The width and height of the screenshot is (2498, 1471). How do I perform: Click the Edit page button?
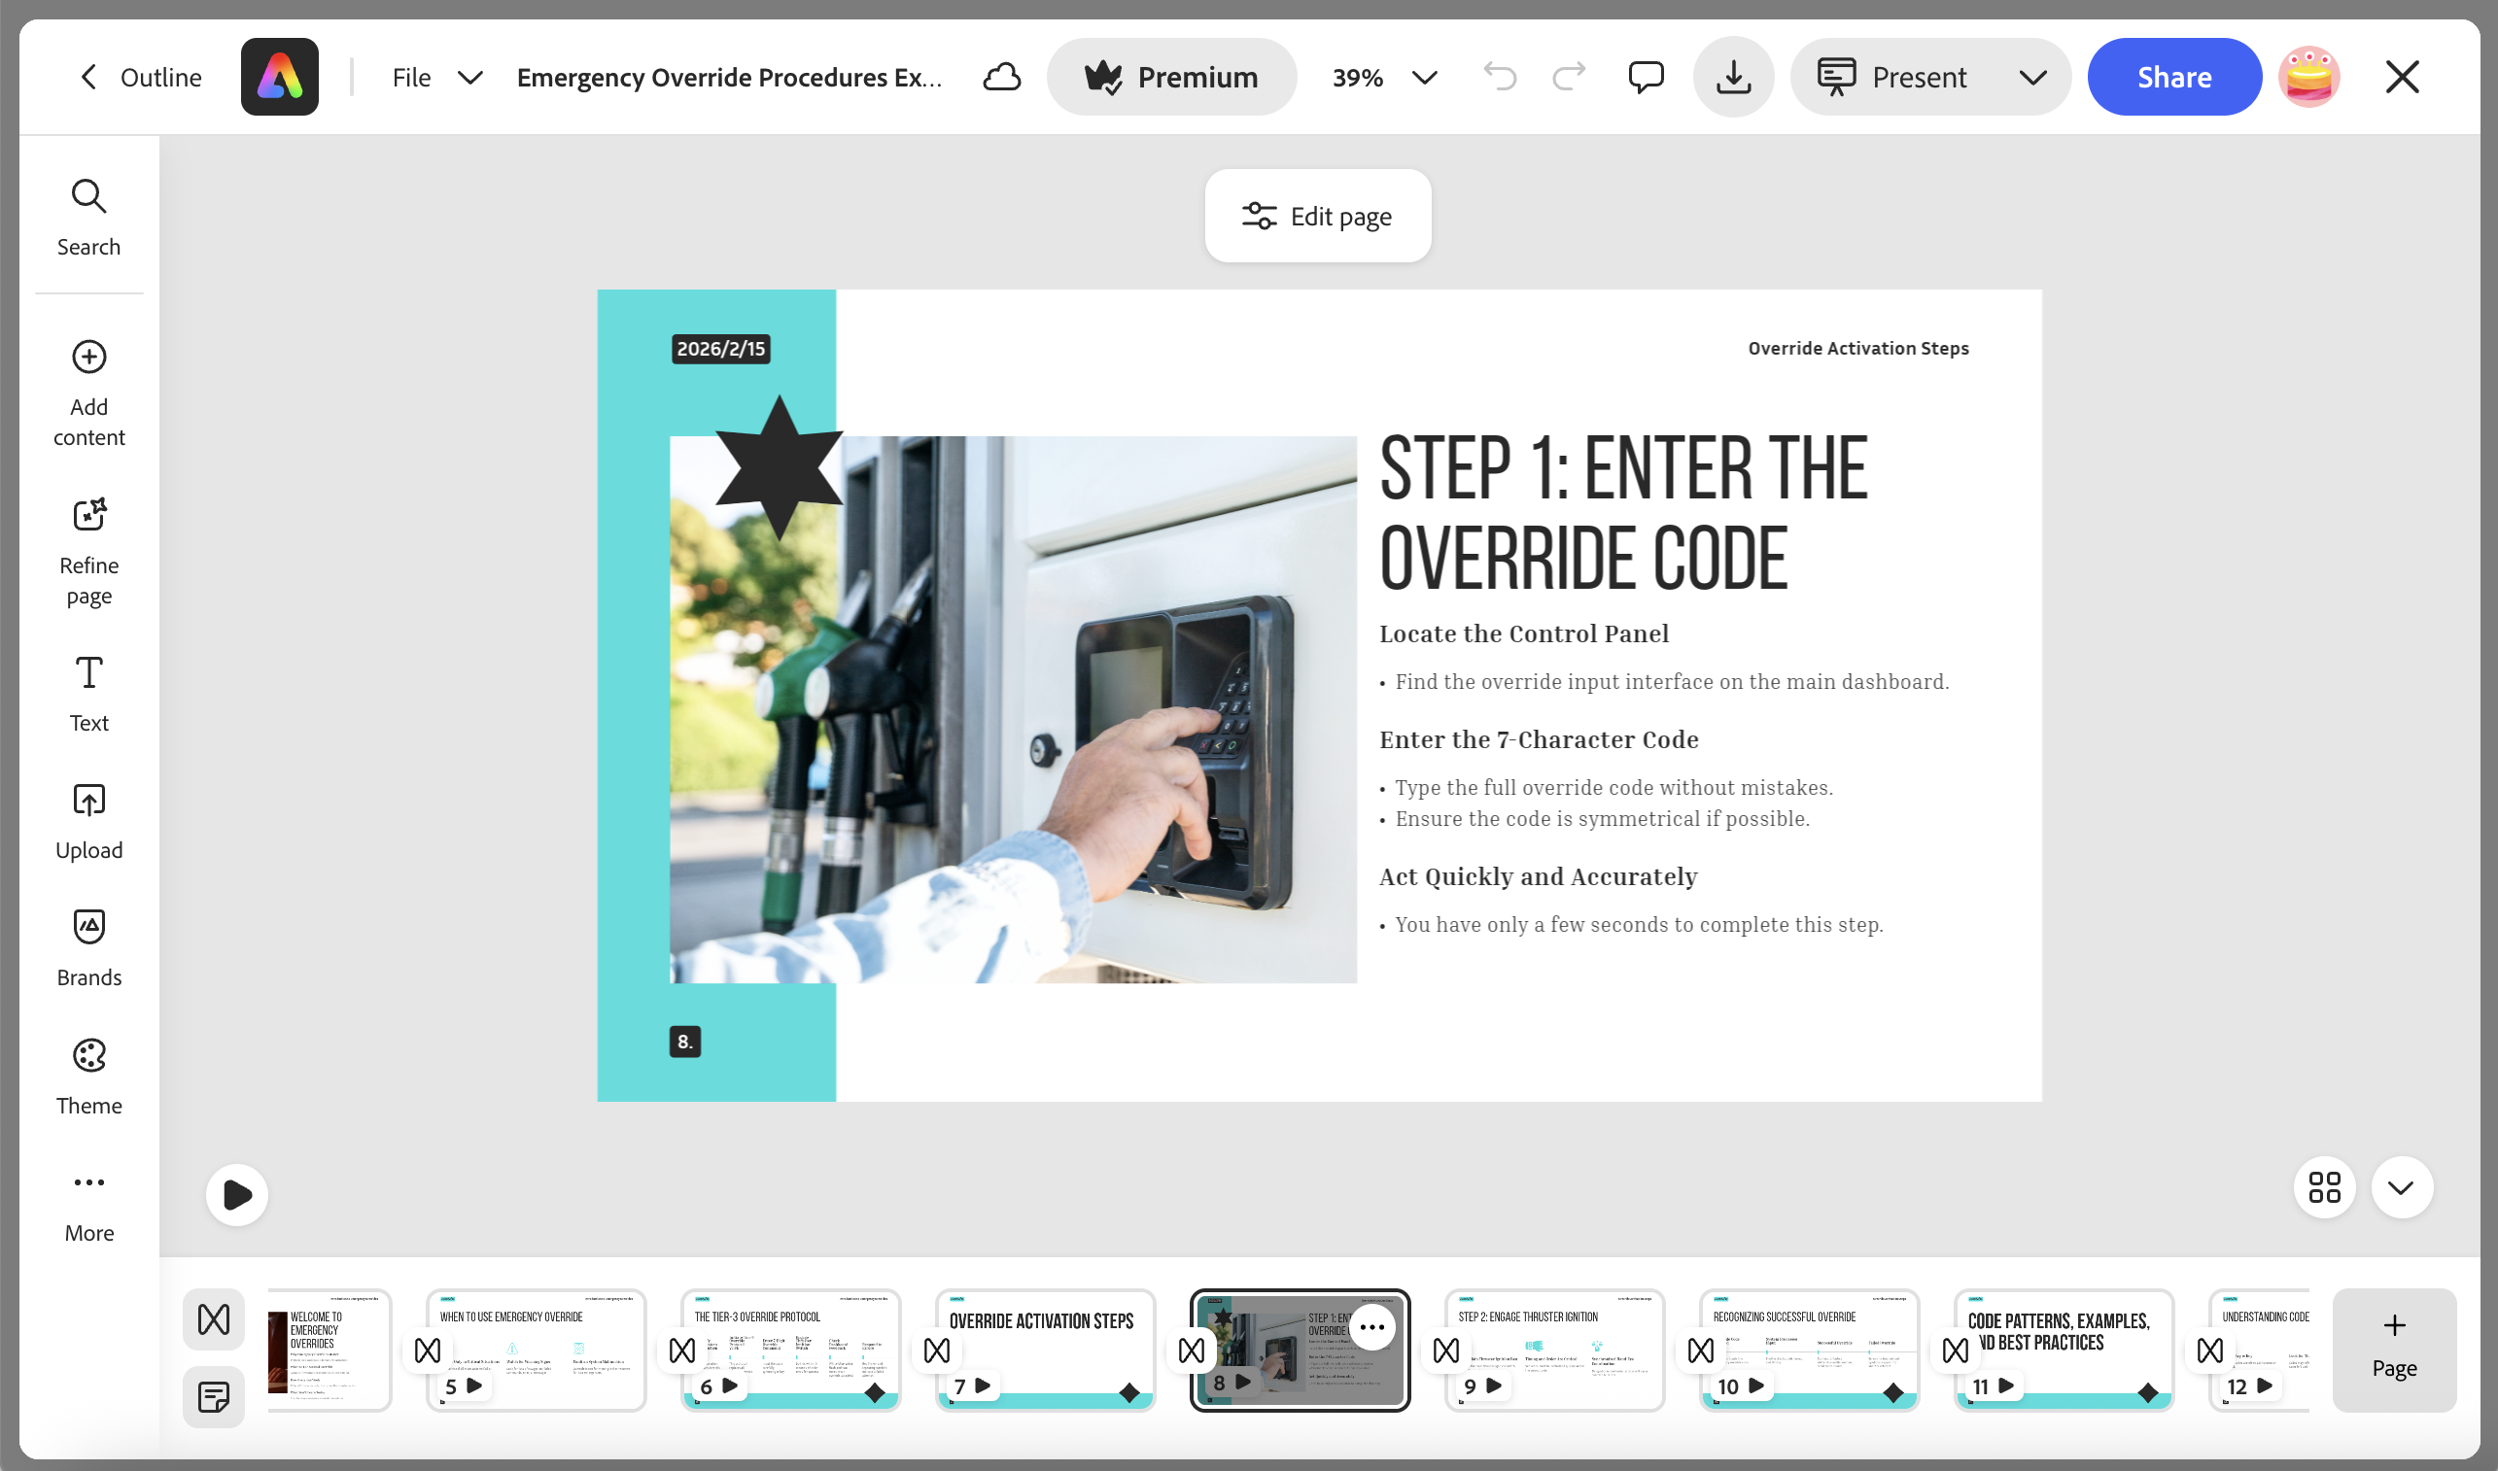(1317, 216)
